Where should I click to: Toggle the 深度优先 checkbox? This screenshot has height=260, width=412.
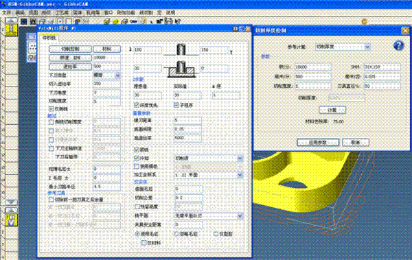pyautogui.click(x=137, y=105)
